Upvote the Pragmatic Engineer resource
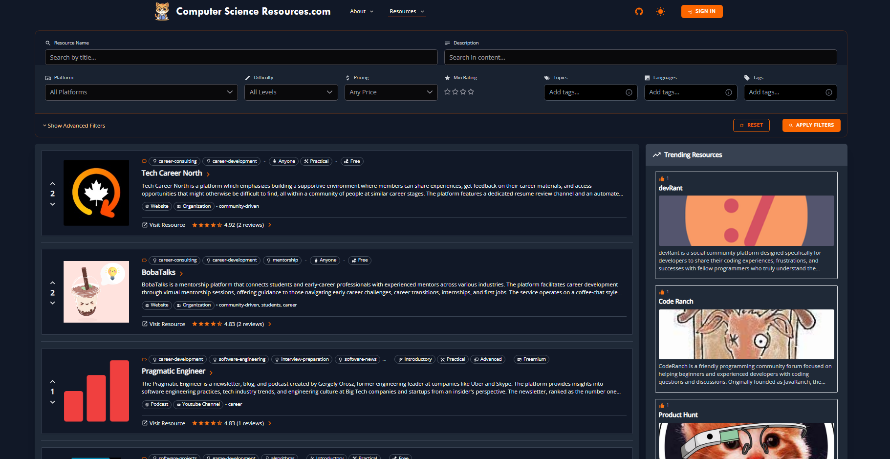 tap(52, 381)
